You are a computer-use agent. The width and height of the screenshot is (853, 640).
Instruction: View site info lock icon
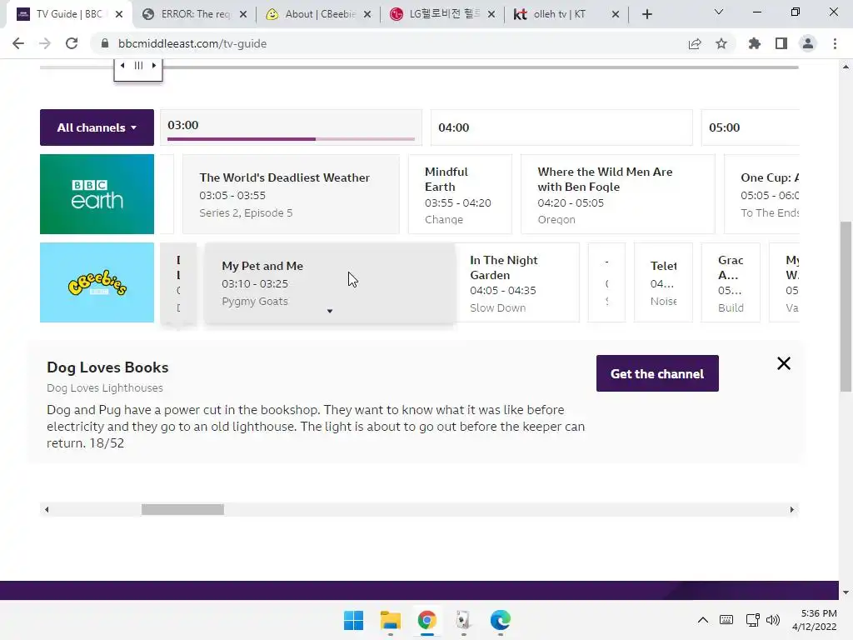pos(105,43)
